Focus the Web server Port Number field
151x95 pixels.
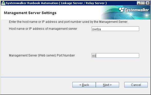click(115, 55)
